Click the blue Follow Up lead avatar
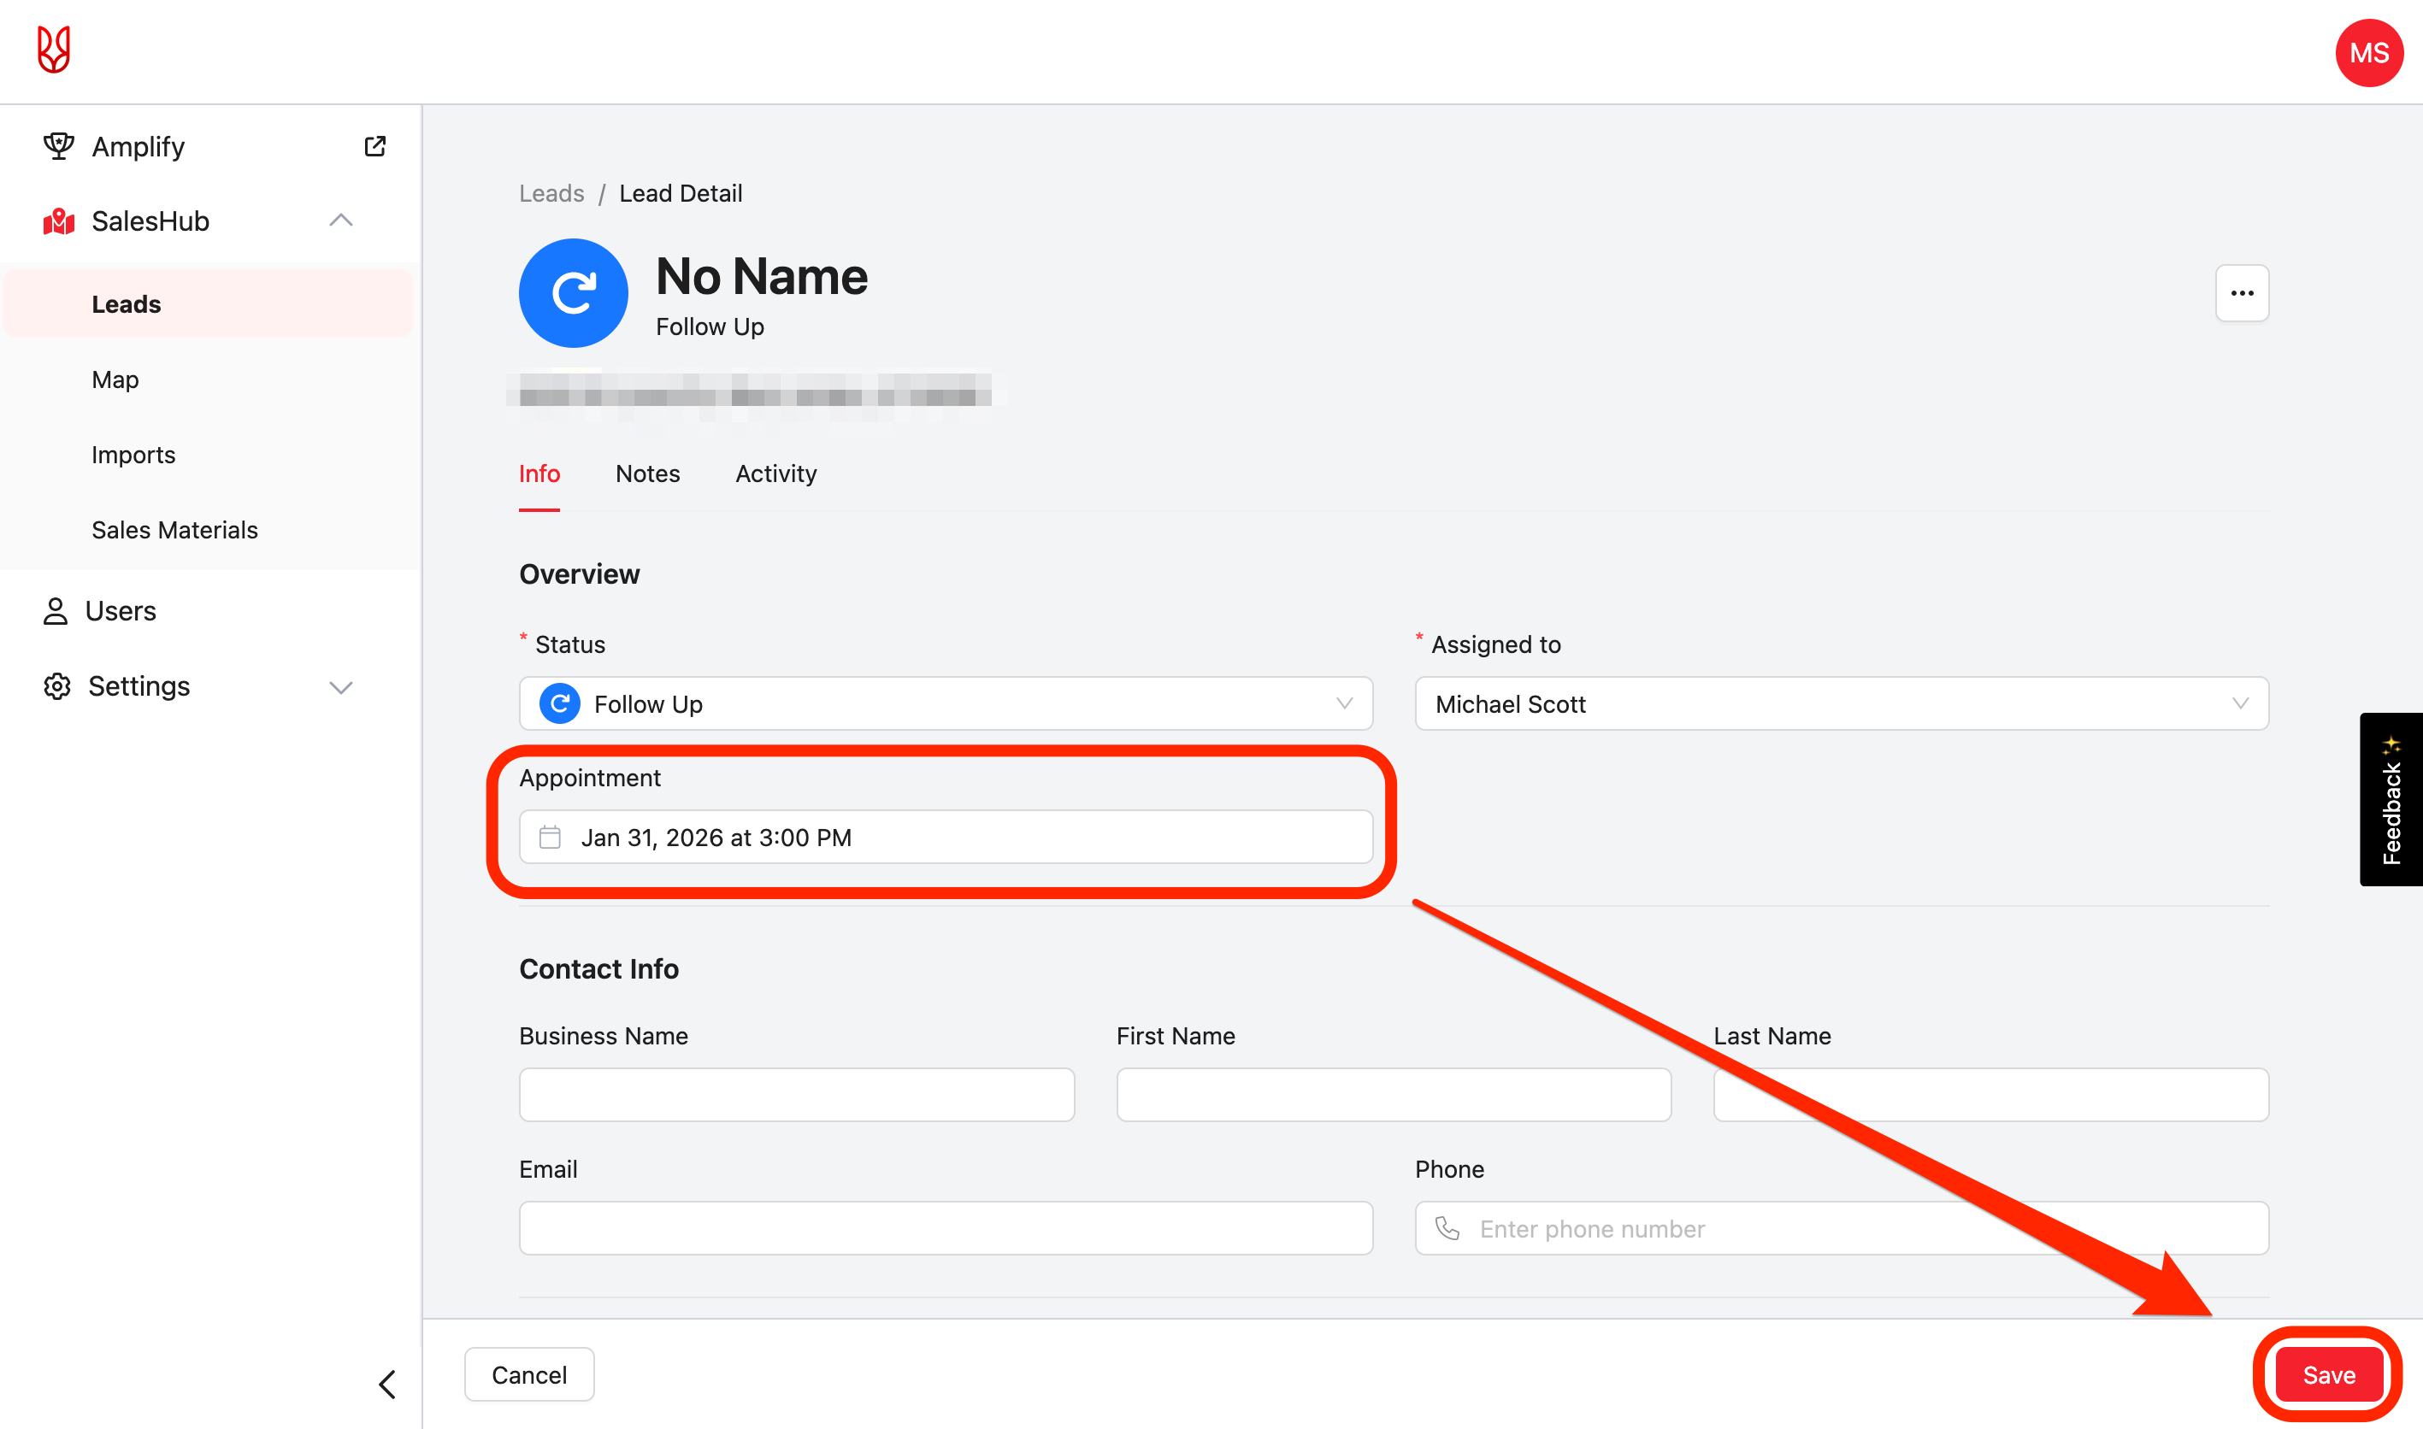The image size is (2423, 1429). pos(573,294)
